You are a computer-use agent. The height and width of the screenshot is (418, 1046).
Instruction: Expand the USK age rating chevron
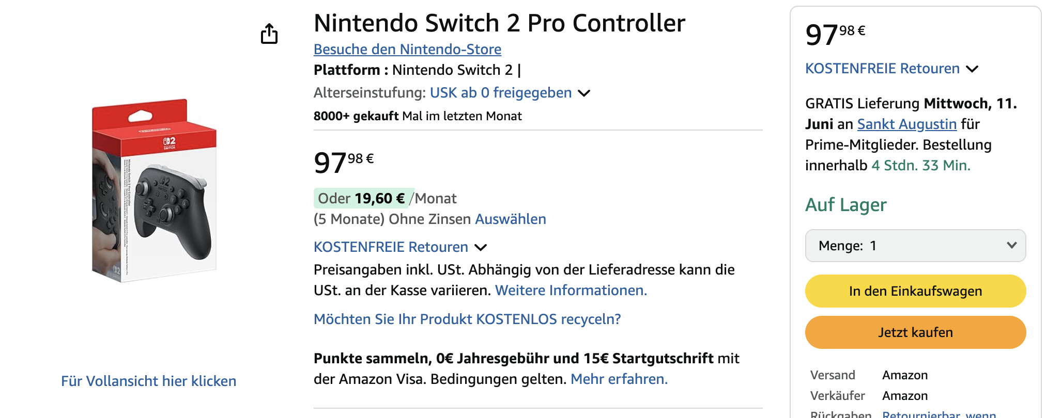point(584,93)
